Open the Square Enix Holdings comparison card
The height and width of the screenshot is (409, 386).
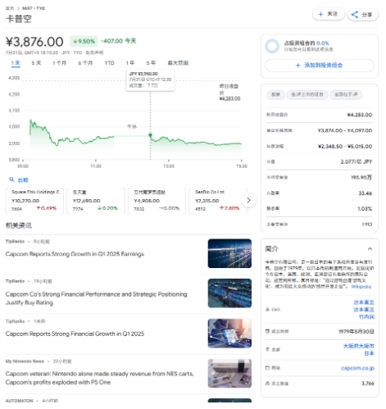[34, 201]
